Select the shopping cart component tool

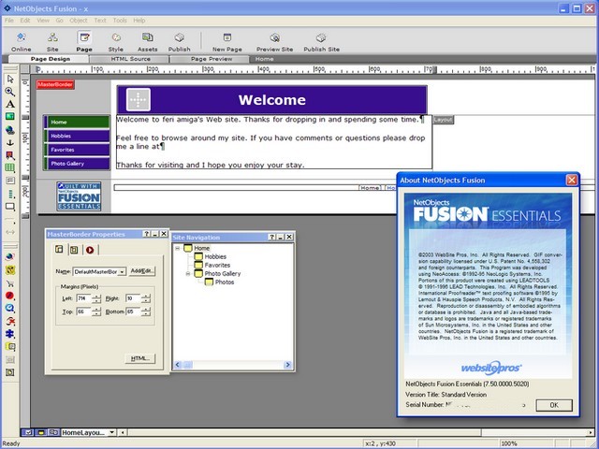pos(10,283)
